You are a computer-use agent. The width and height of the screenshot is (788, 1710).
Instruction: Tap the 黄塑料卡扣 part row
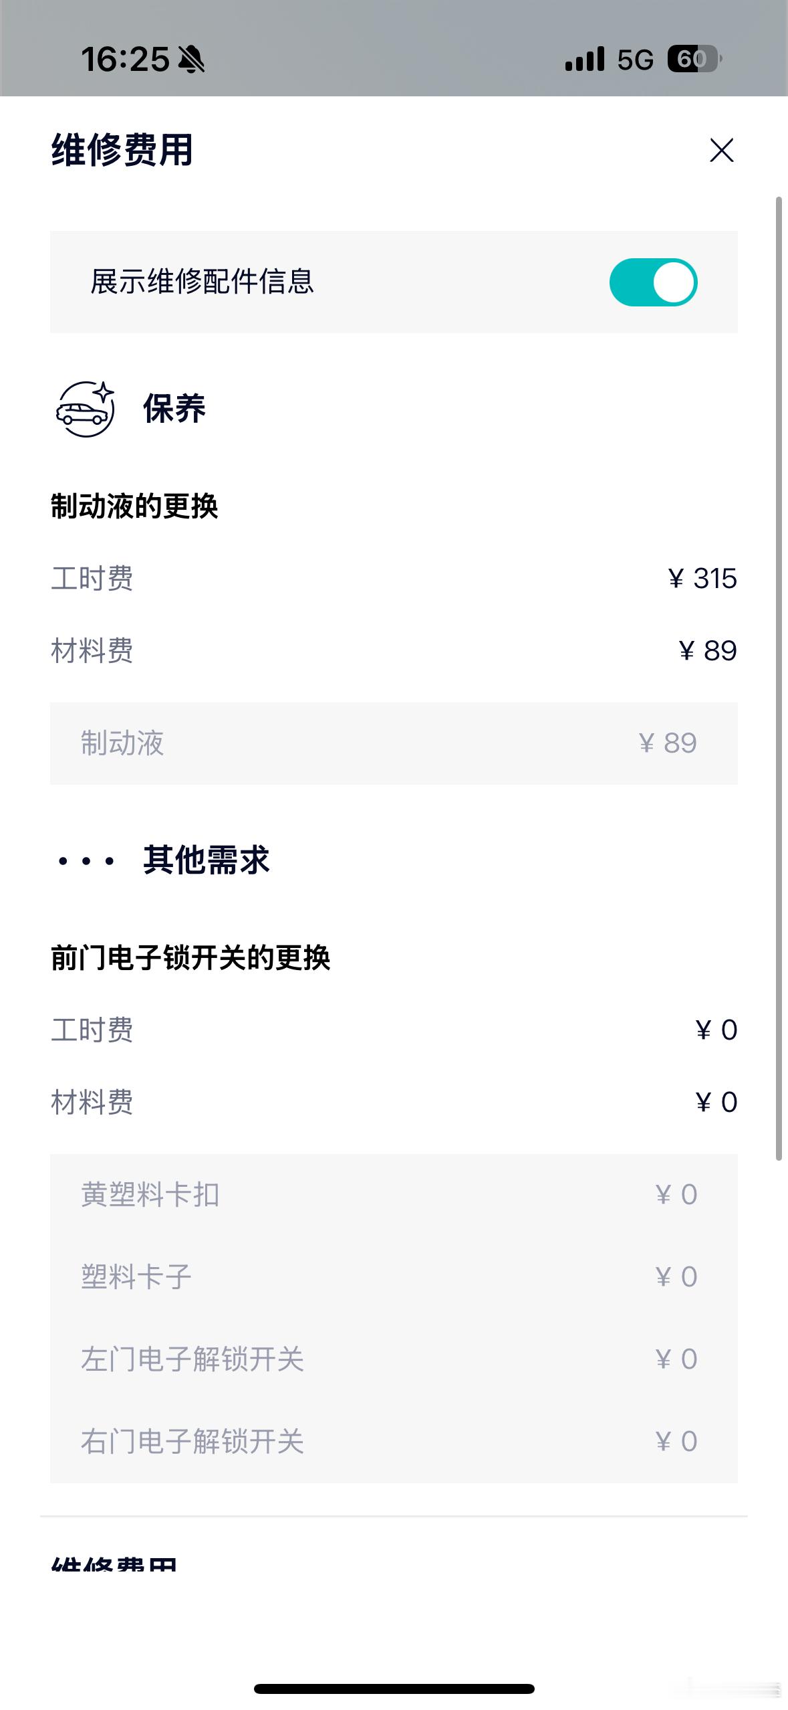click(394, 1195)
